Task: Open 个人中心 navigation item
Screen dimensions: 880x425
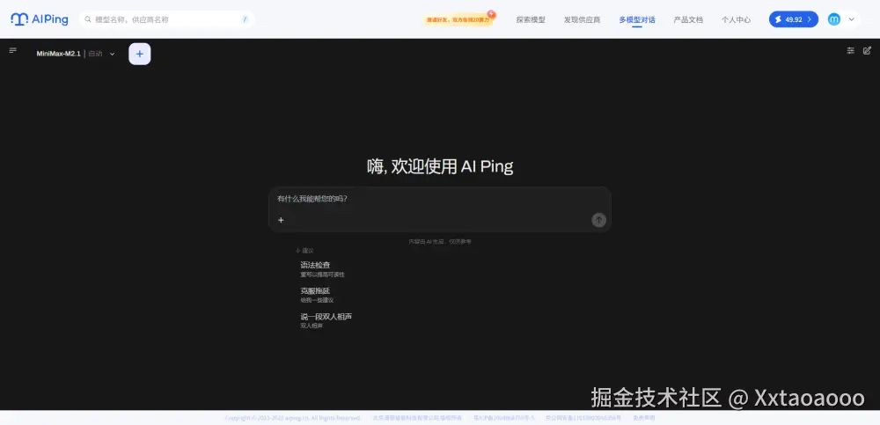Action: [x=736, y=19]
